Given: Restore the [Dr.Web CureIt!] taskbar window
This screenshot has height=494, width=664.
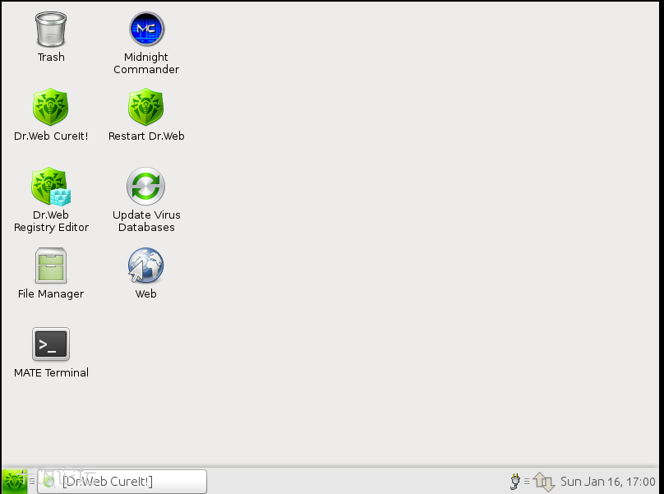Looking at the screenshot, I should point(122,481).
